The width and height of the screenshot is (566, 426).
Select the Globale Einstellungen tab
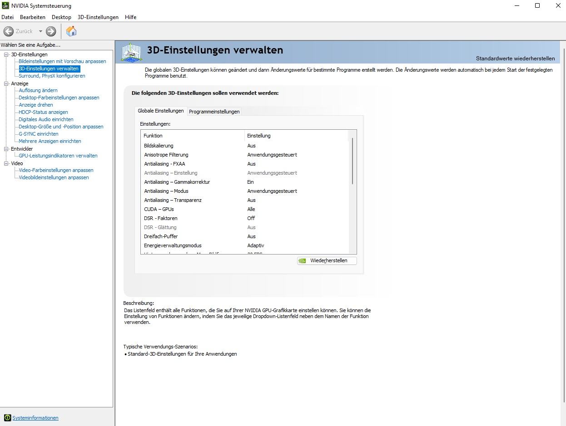click(x=161, y=111)
